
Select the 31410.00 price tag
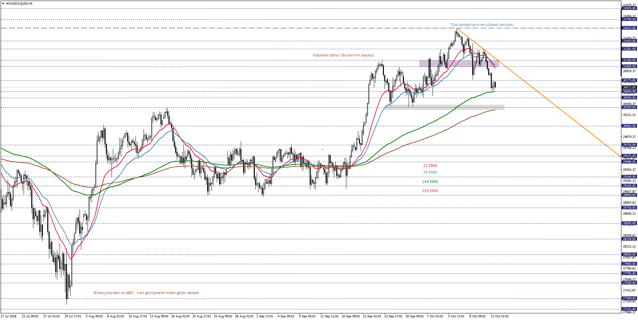(x=629, y=41)
